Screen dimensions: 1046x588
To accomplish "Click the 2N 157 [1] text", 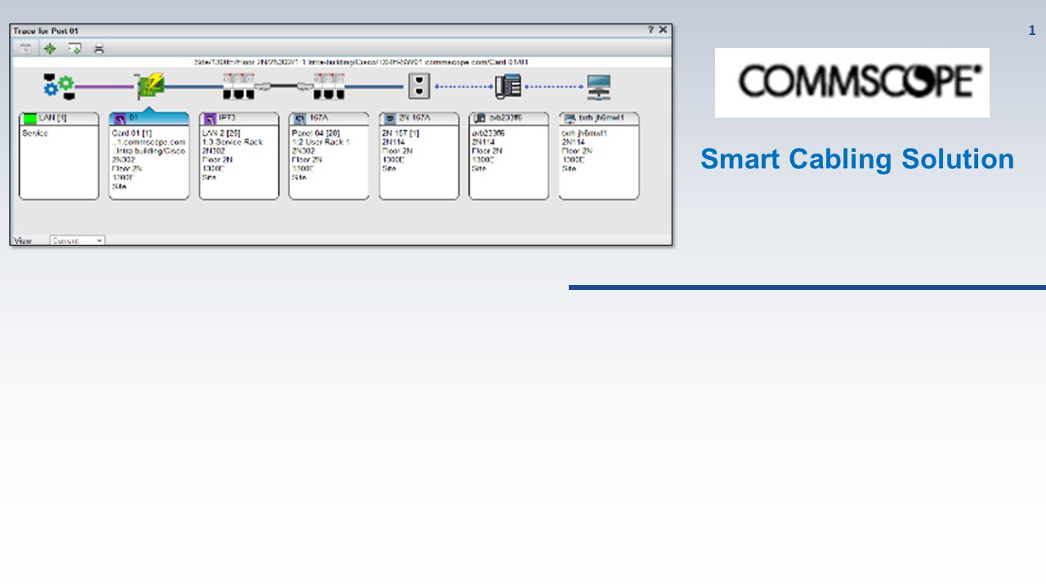I will click(400, 133).
